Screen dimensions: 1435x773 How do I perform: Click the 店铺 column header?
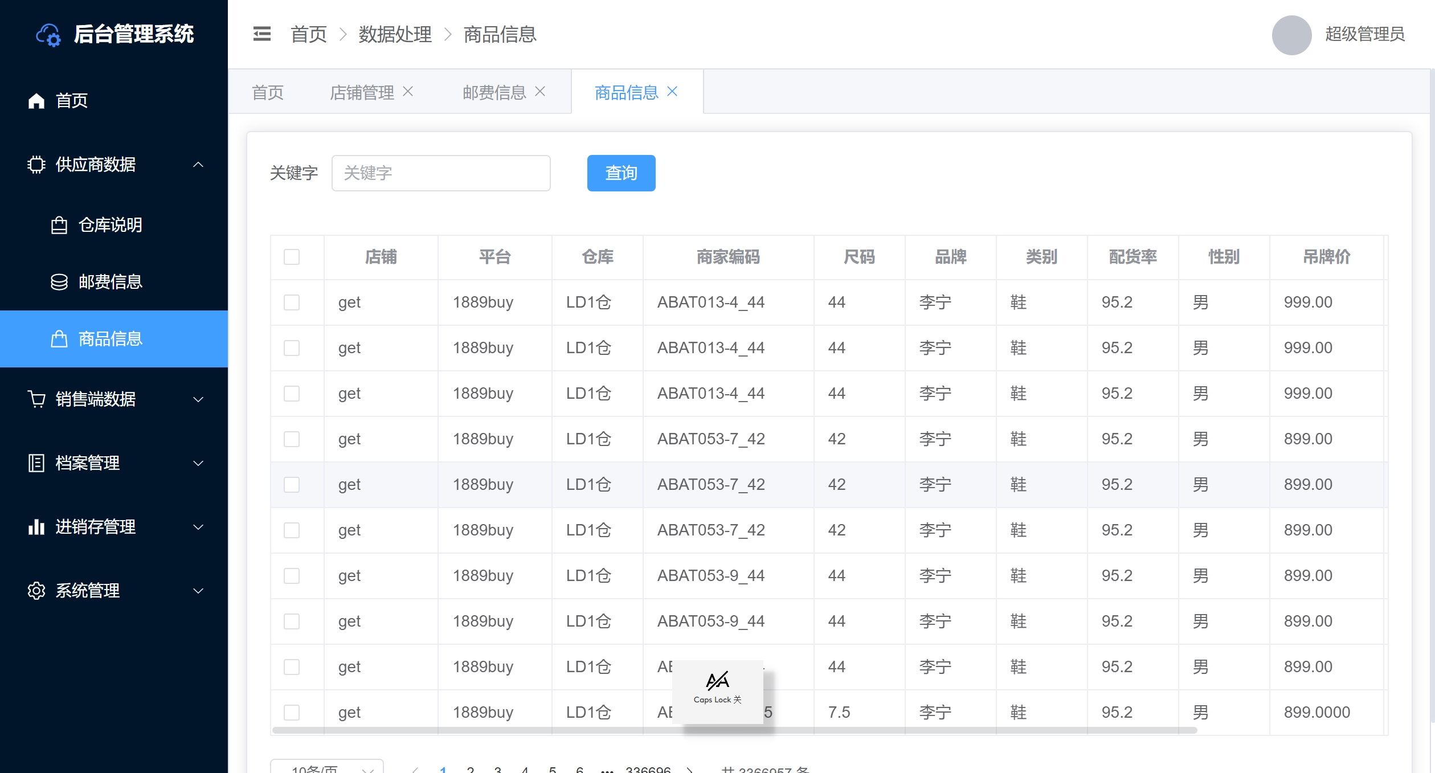point(381,257)
